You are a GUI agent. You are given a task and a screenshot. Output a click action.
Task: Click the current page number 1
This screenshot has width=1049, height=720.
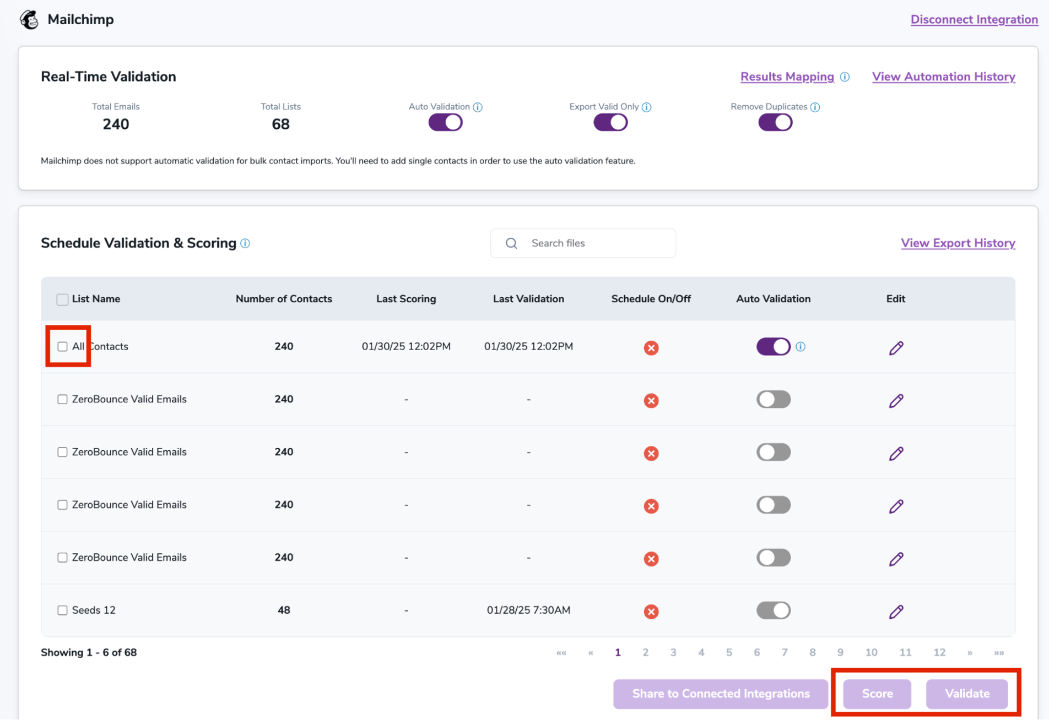(618, 653)
